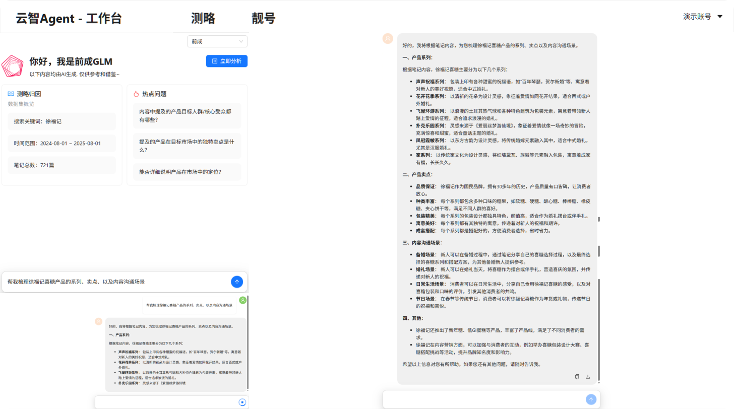Click 一、产品系列 heading in large reply
The height and width of the screenshot is (409, 734).
pyautogui.click(x=417, y=57)
